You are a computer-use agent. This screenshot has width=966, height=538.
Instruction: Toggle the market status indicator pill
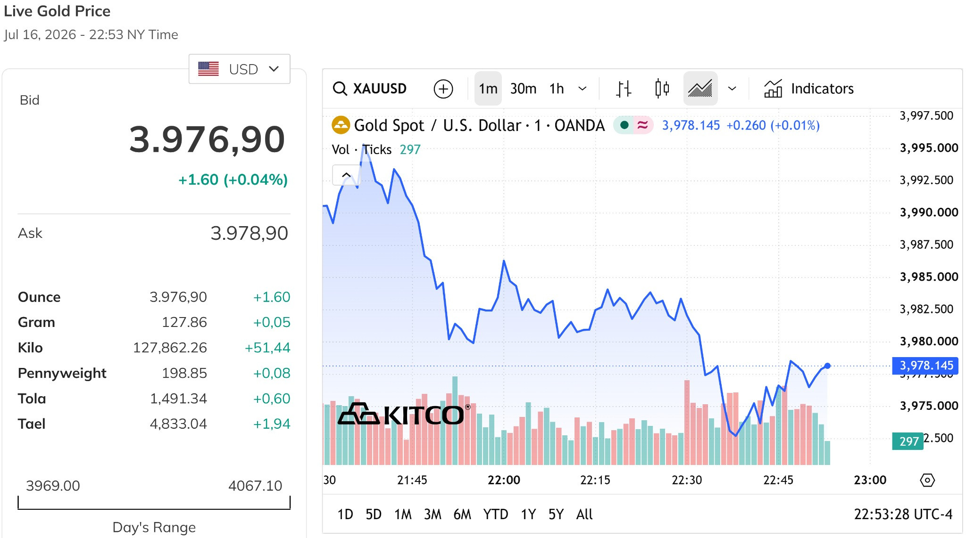[x=633, y=125]
